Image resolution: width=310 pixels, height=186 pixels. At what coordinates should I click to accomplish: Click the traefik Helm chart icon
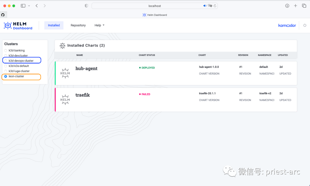65,100
